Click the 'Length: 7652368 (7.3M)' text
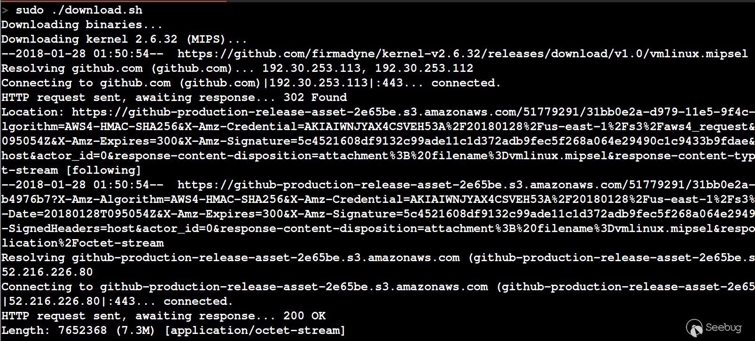 coord(78,330)
